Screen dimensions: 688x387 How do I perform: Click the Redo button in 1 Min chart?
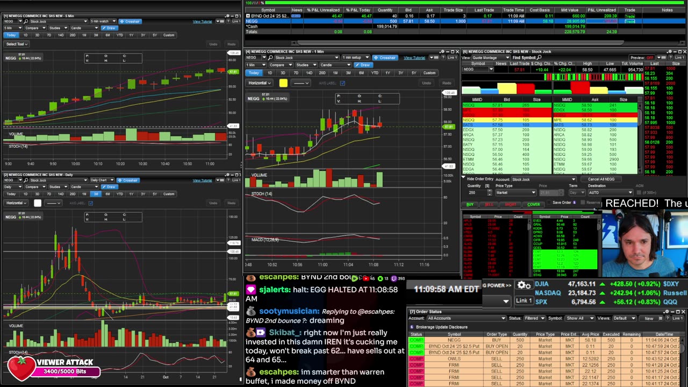coord(446,83)
